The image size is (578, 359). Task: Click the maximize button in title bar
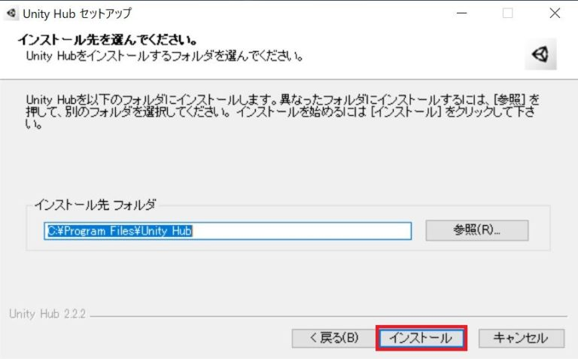tap(507, 14)
